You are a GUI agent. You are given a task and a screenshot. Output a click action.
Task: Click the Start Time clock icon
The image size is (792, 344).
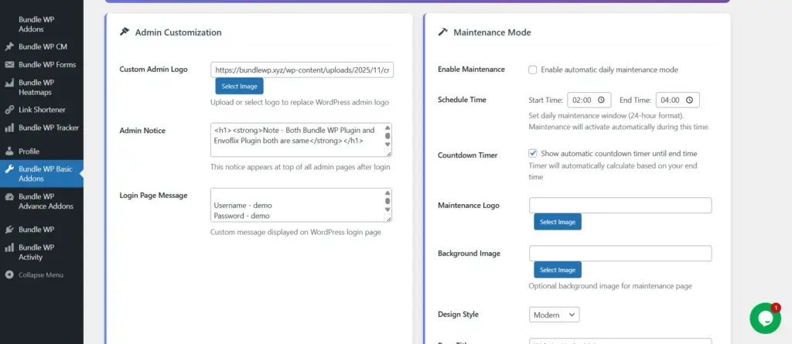point(601,100)
